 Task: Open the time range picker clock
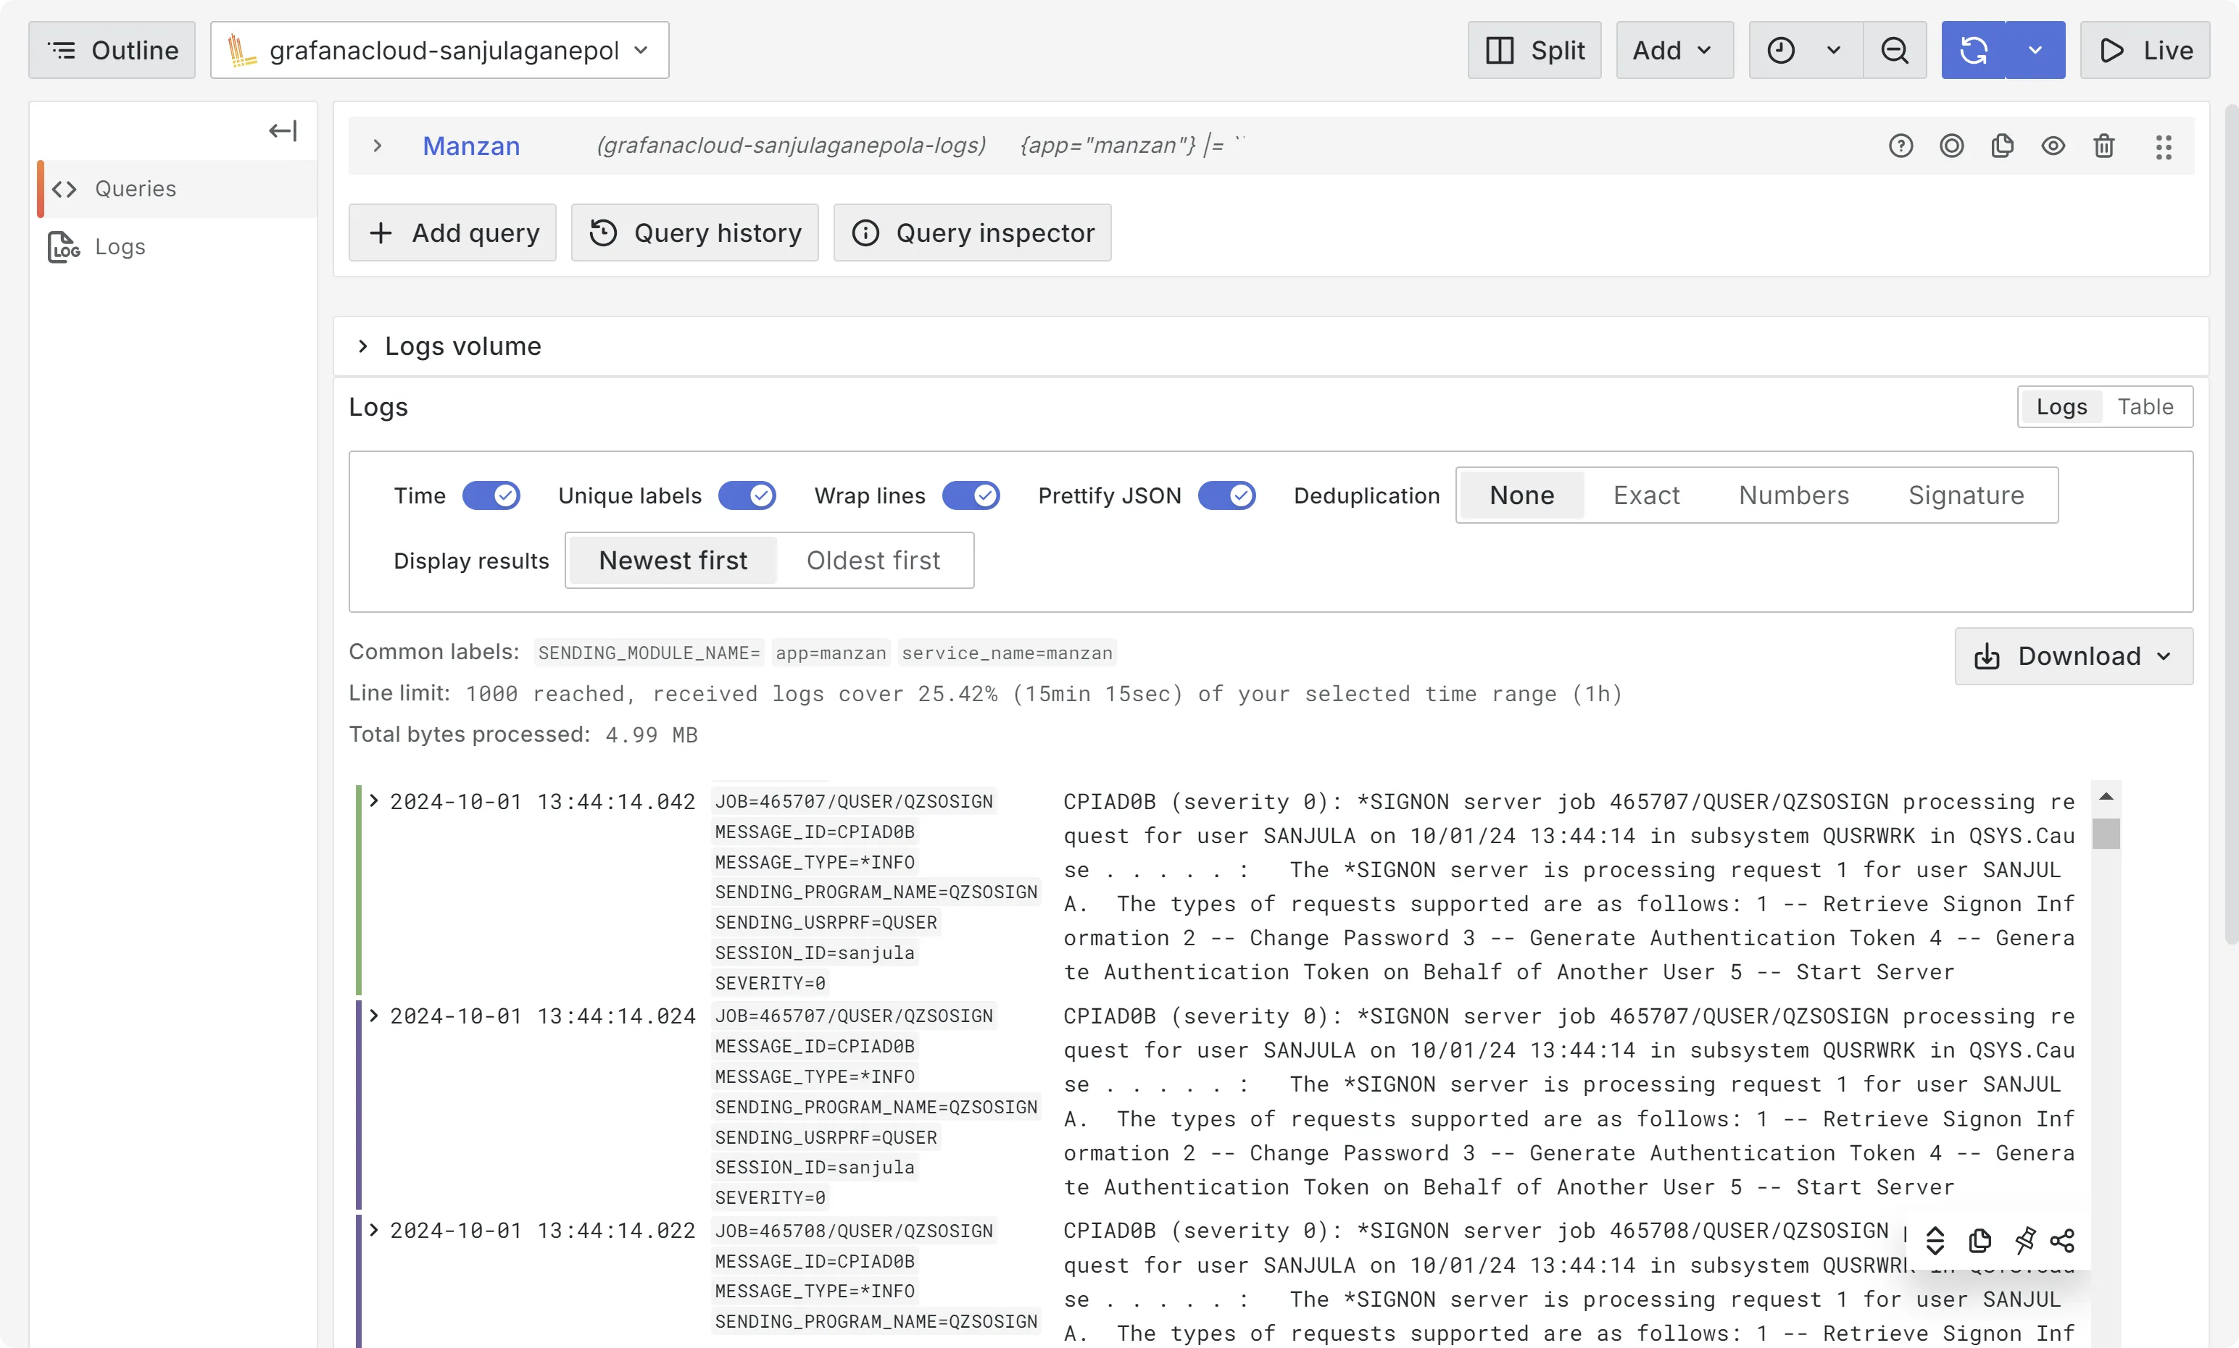pyautogui.click(x=1780, y=50)
